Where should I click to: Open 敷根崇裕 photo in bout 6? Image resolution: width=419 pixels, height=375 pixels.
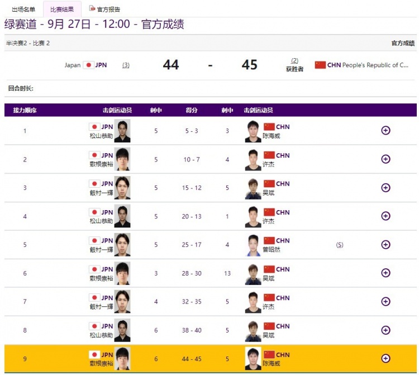pyautogui.click(x=122, y=273)
